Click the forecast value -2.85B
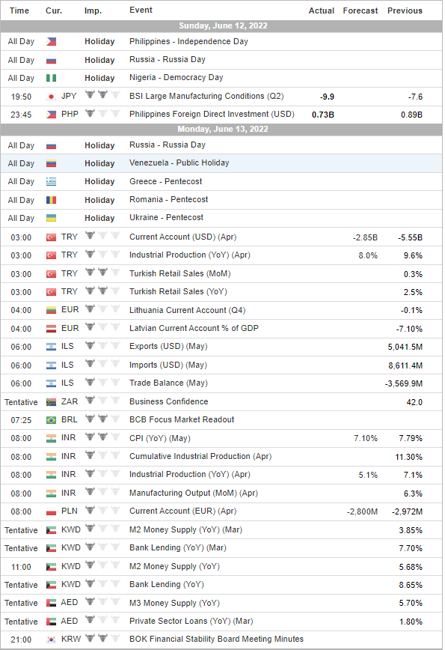445x650 pixels. pyautogui.click(x=365, y=238)
